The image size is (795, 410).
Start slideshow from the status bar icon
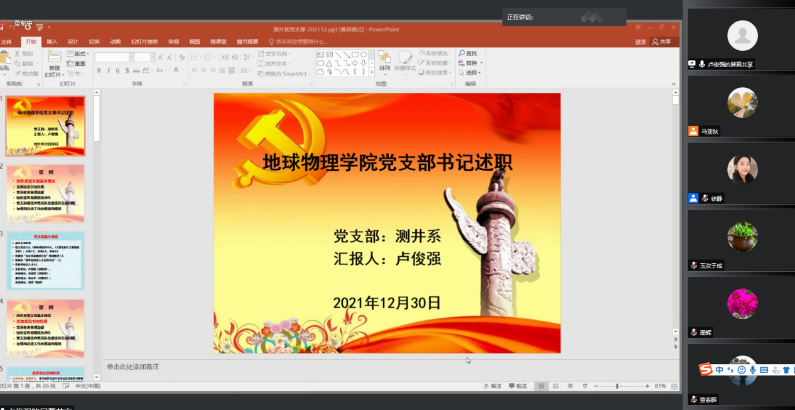click(585, 386)
